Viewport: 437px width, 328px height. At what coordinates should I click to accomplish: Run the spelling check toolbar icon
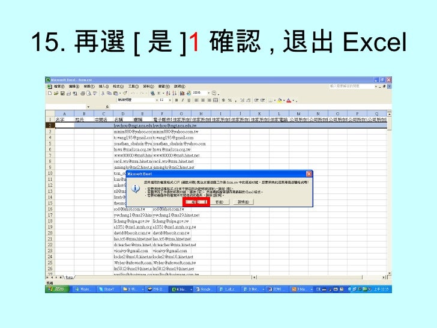click(x=95, y=93)
